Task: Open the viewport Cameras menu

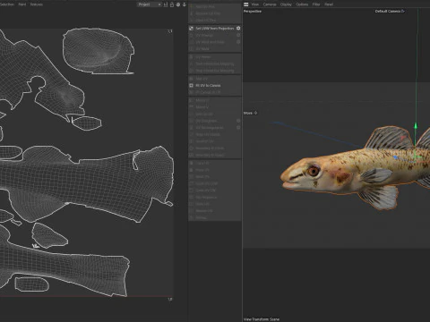Action: point(270,4)
